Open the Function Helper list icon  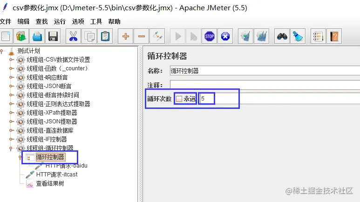318,36
